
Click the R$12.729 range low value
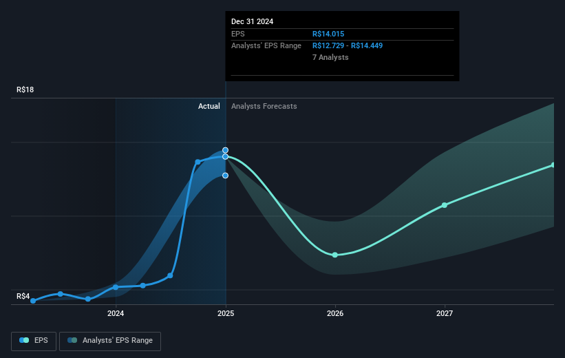(328, 46)
